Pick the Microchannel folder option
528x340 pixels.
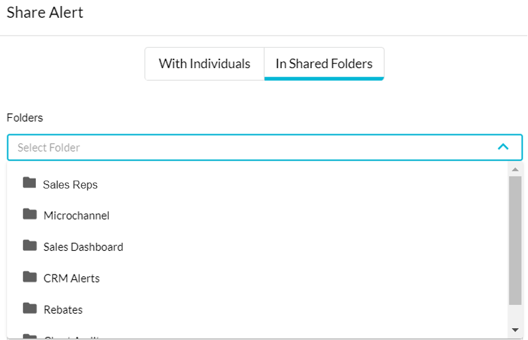(257, 216)
